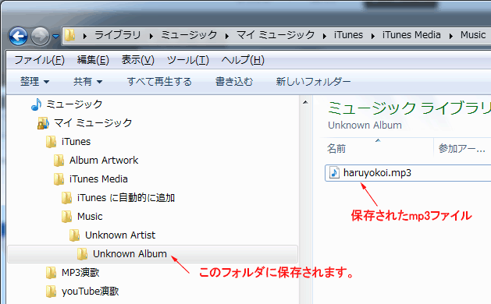Image resolution: width=491 pixels, height=304 pixels.
Task: Open the 編集(E) menu
Action: coord(93,60)
